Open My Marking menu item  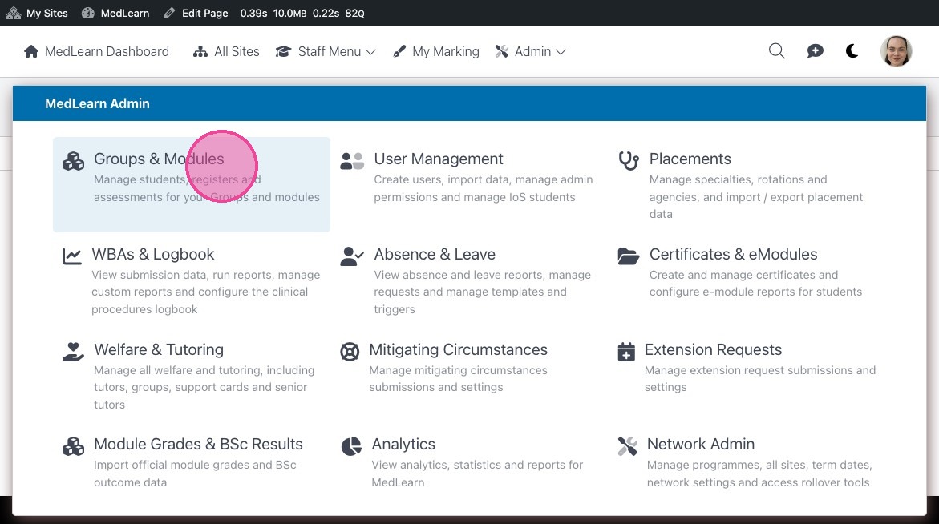click(x=436, y=51)
